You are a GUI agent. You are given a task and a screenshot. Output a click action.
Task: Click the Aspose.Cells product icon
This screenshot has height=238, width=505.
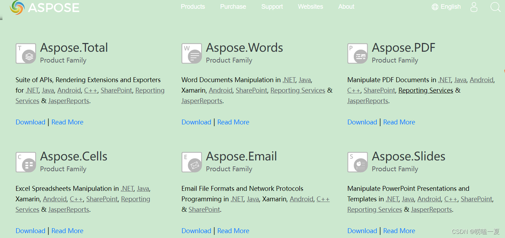[x=26, y=162]
